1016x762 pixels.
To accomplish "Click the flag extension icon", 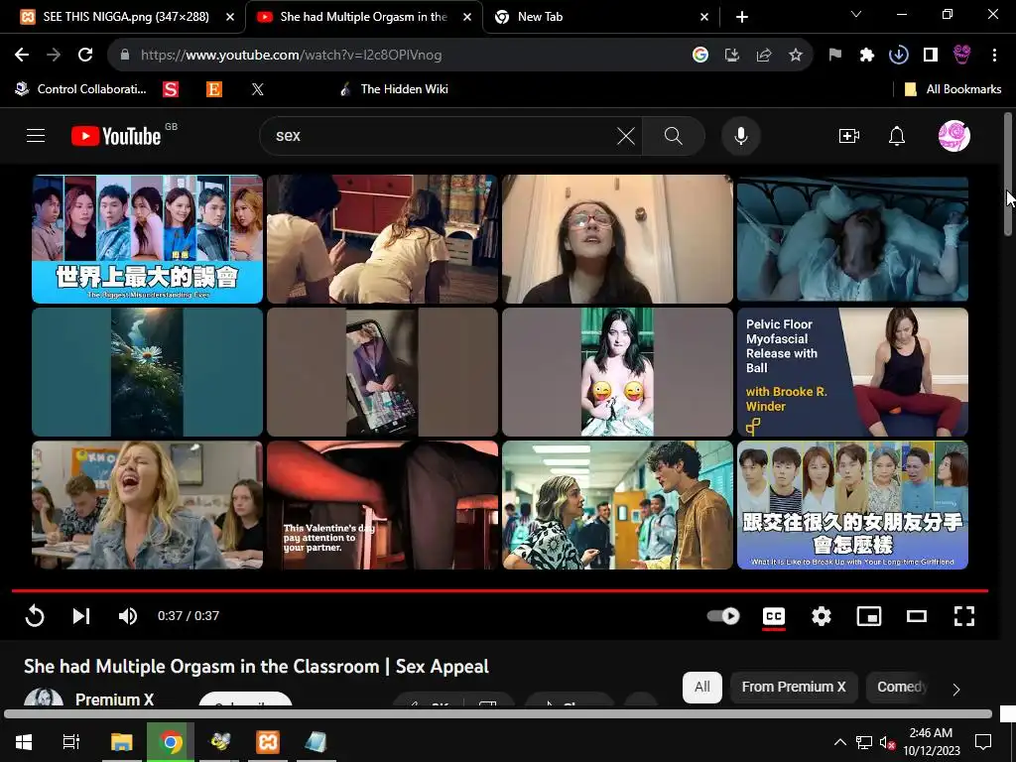I will tap(834, 56).
